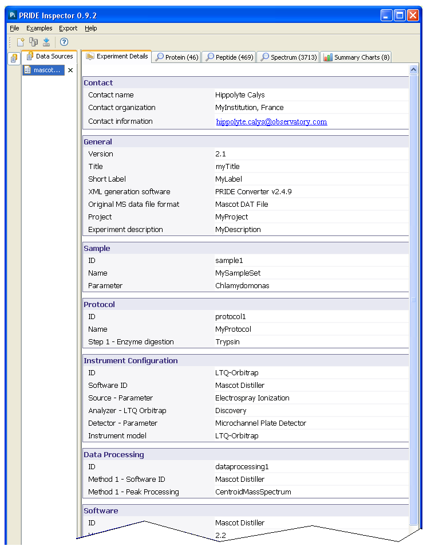
Task: Open the Summary Charts (8) tab
Action: tap(356, 57)
